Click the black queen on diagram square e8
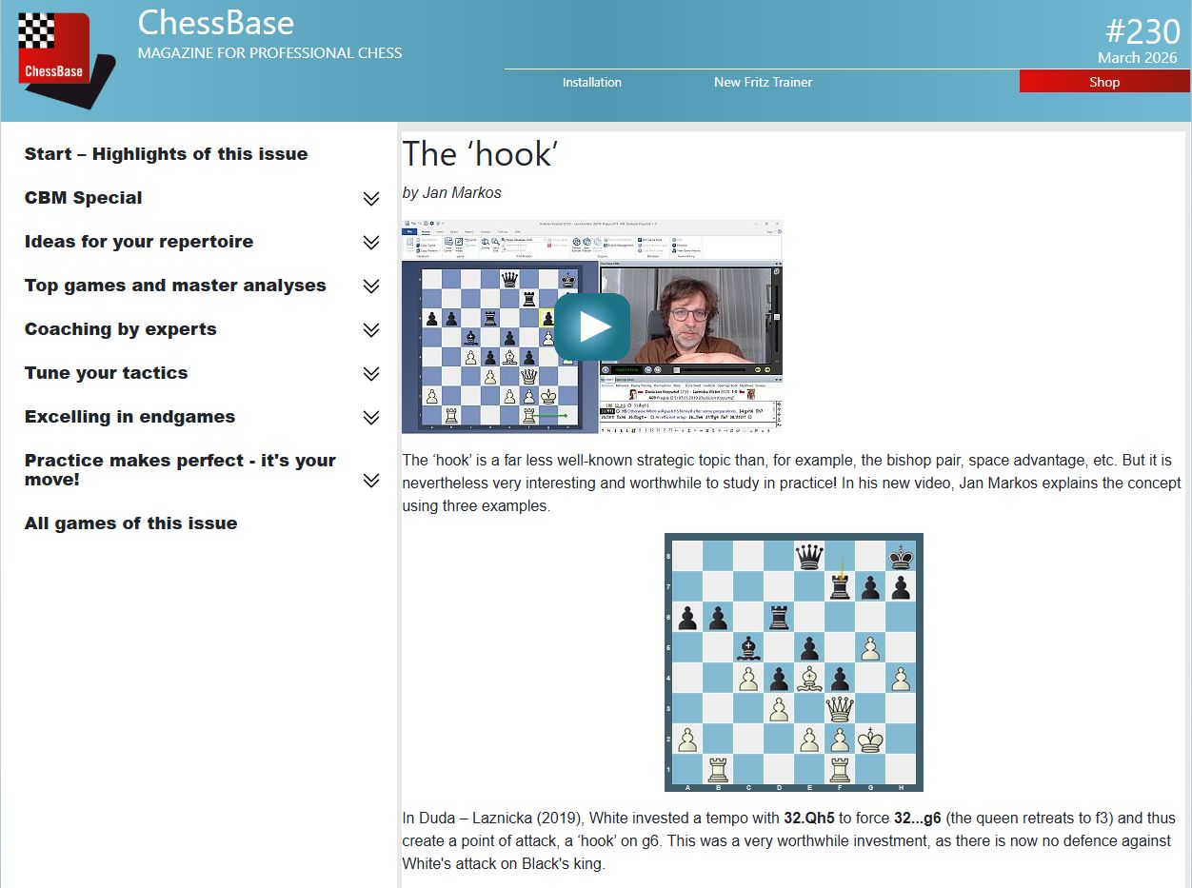 click(x=809, y=556)
